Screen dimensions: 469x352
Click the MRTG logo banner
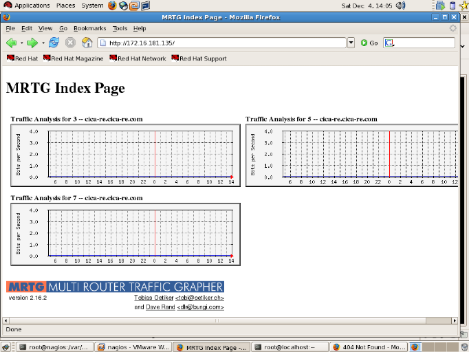(x=116, y=287)
